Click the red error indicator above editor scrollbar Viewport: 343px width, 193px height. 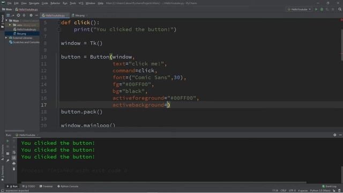[341, 20]
